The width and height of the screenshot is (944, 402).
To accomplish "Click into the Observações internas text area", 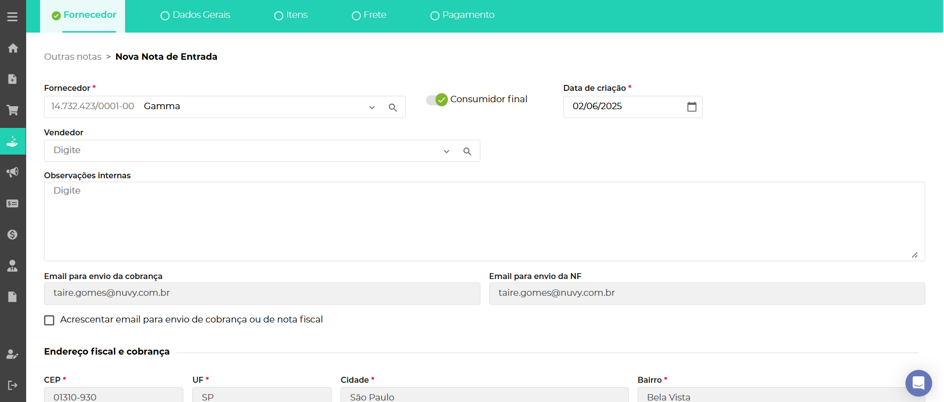I will (x=484, y=221).
